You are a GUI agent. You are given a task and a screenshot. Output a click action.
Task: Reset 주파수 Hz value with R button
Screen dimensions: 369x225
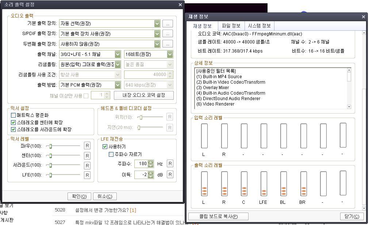170,164
